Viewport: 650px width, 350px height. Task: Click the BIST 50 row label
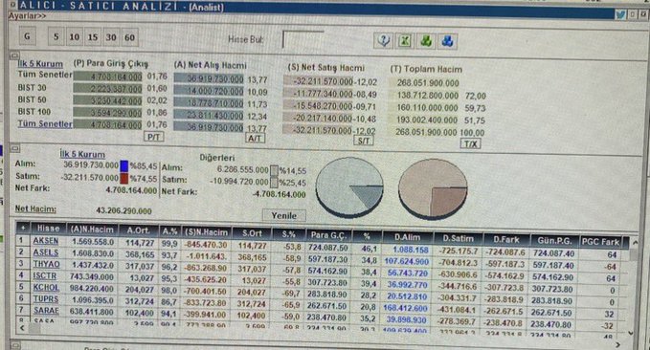coord(32,99)
